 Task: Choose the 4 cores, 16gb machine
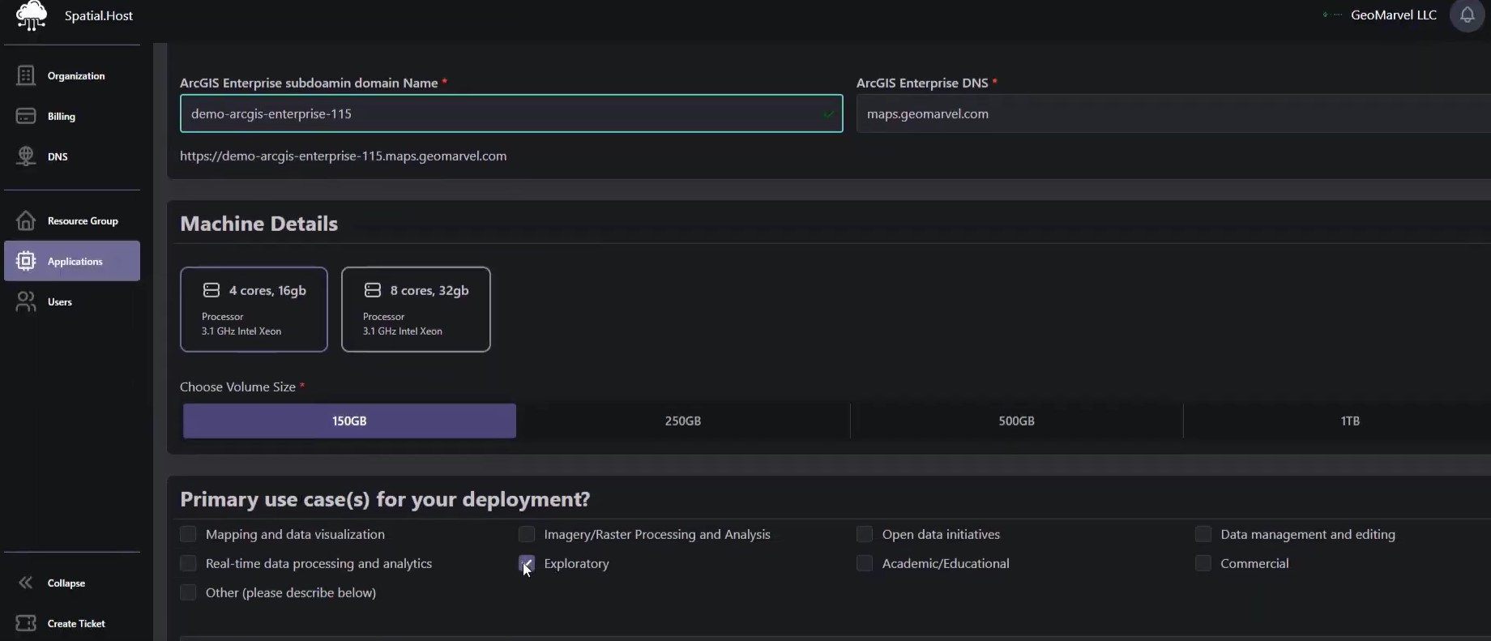(x=254, y=310)
